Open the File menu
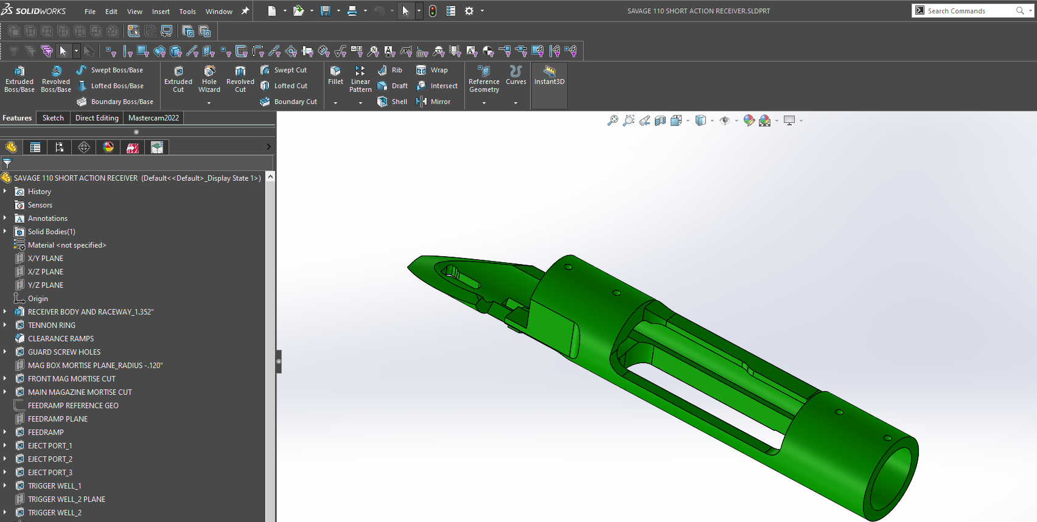 [90, 12]
